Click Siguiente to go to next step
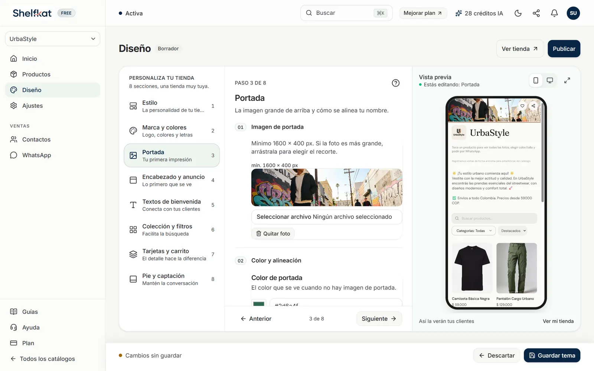 [379, 319]
